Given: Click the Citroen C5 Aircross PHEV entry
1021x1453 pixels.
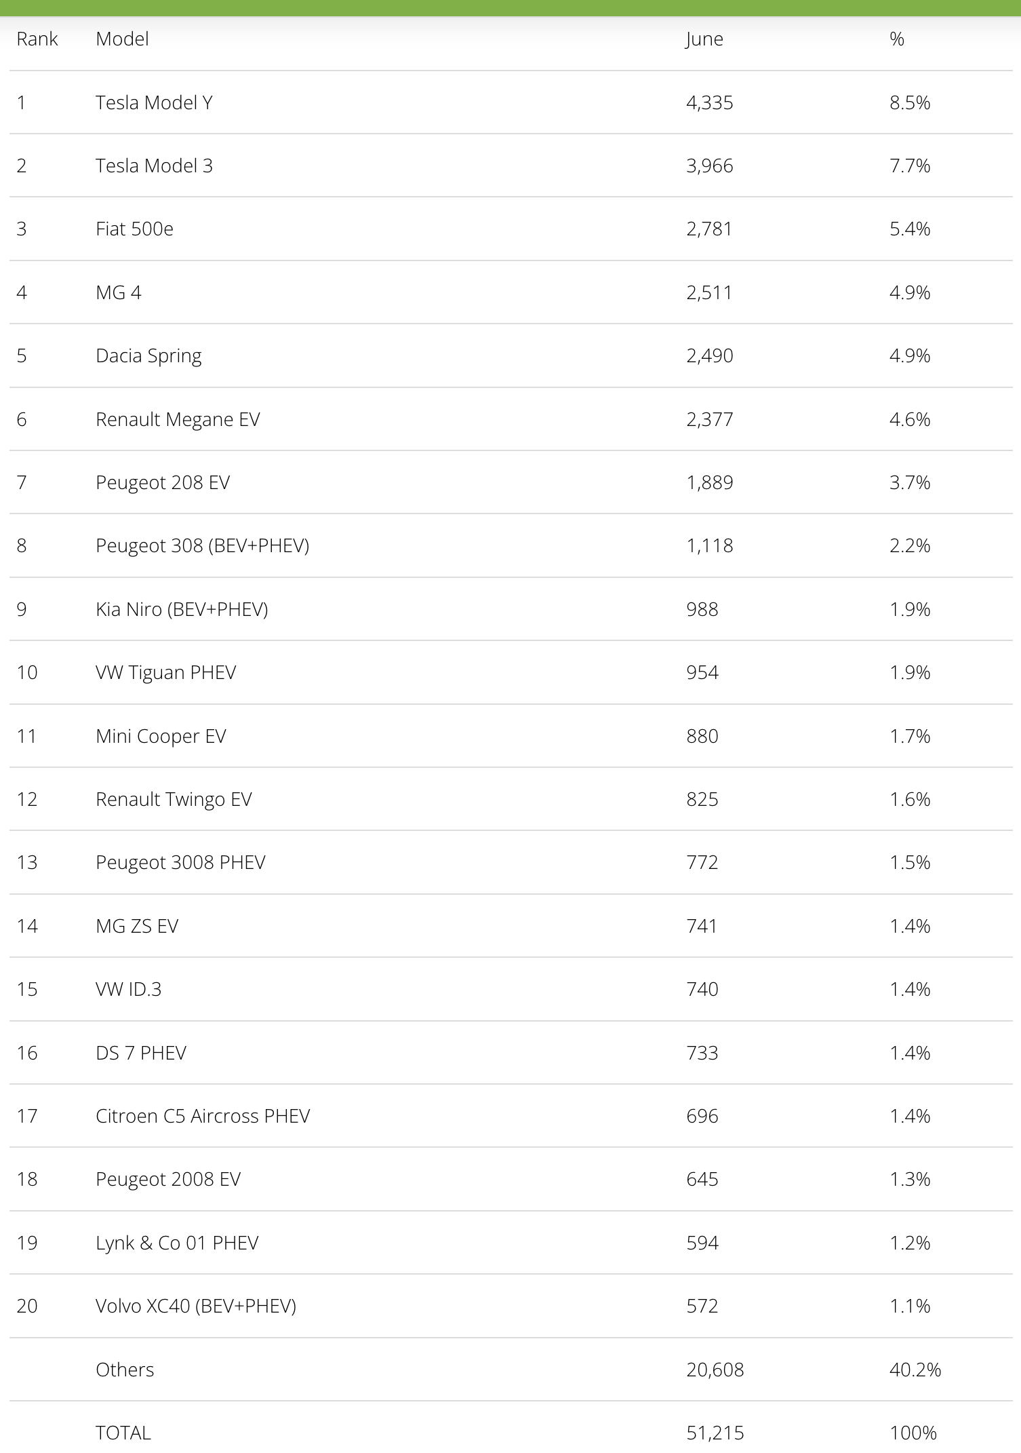Looking at the screenshot, I should 203,1116.
